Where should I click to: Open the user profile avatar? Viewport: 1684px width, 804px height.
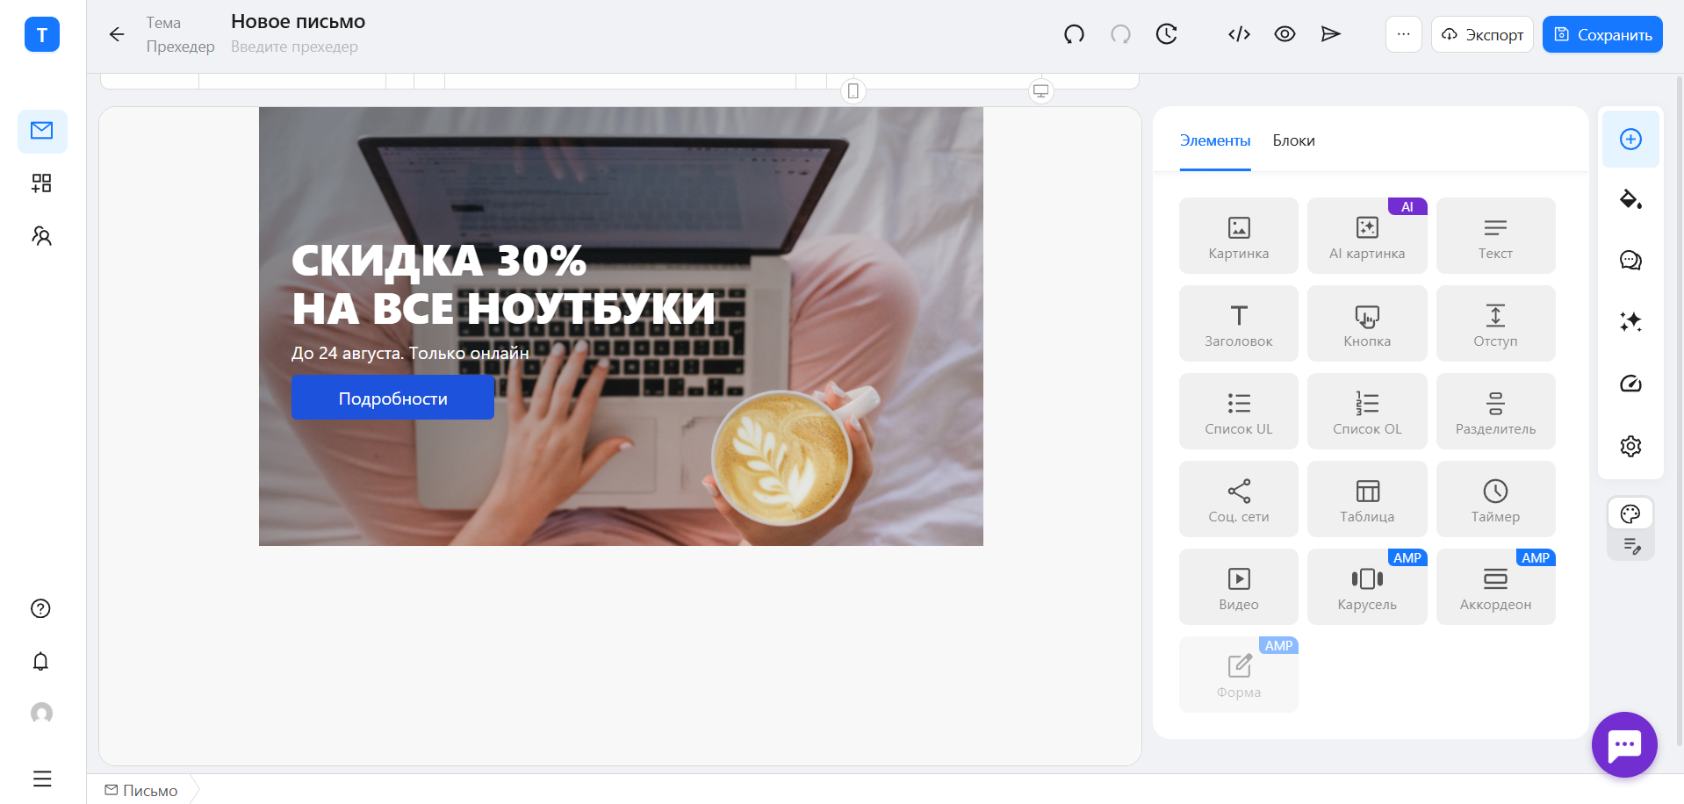[x=41, y=713]
